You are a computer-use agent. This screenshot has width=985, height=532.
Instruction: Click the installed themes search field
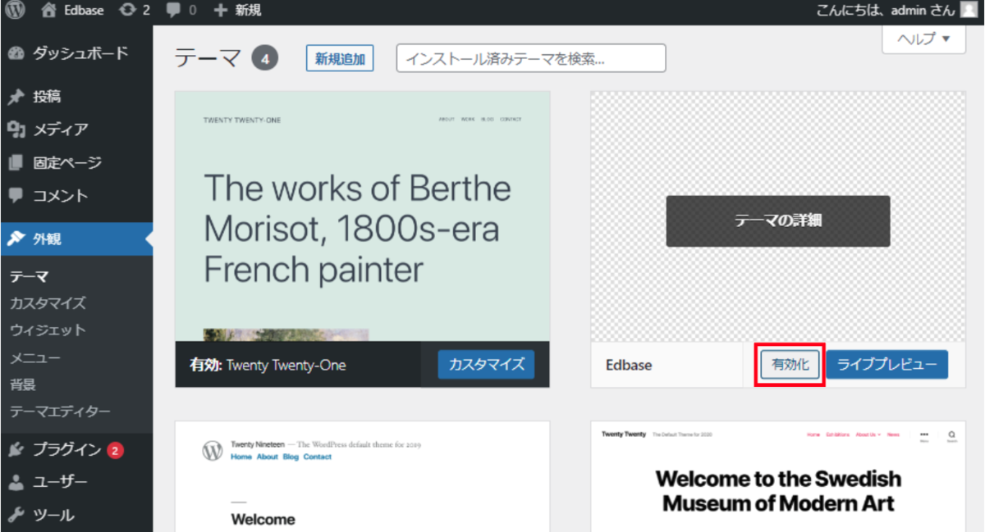pos(531,58)
